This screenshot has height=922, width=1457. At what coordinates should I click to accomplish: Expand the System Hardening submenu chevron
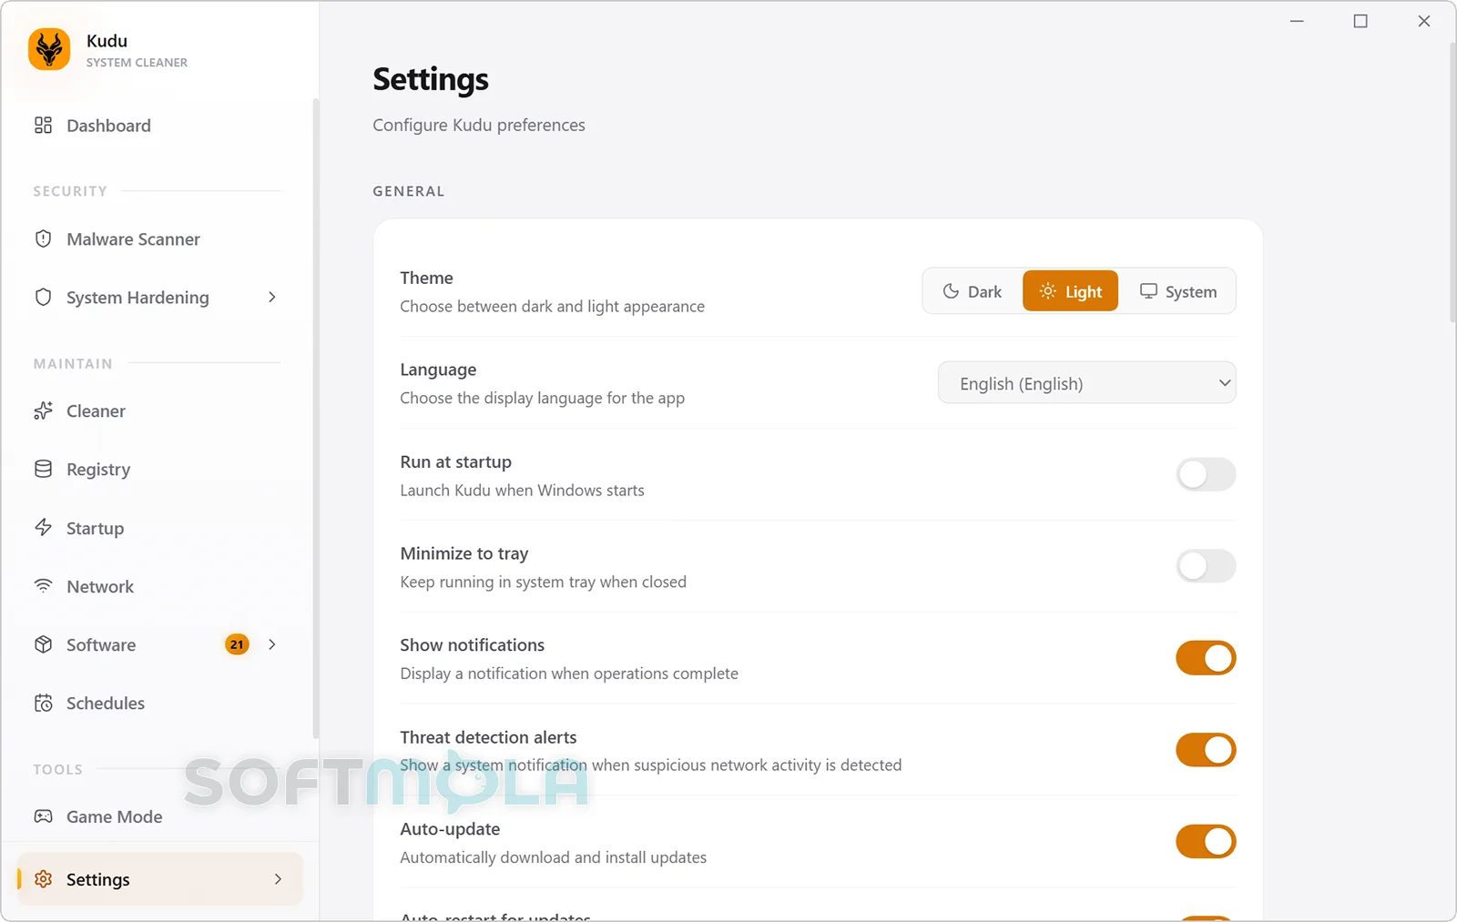(272, 298)
